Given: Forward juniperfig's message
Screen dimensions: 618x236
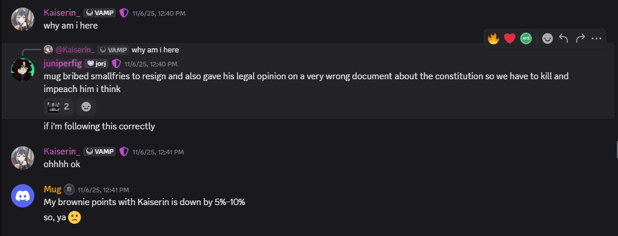Looking at the screenshot, I should (x=580, y=38).
